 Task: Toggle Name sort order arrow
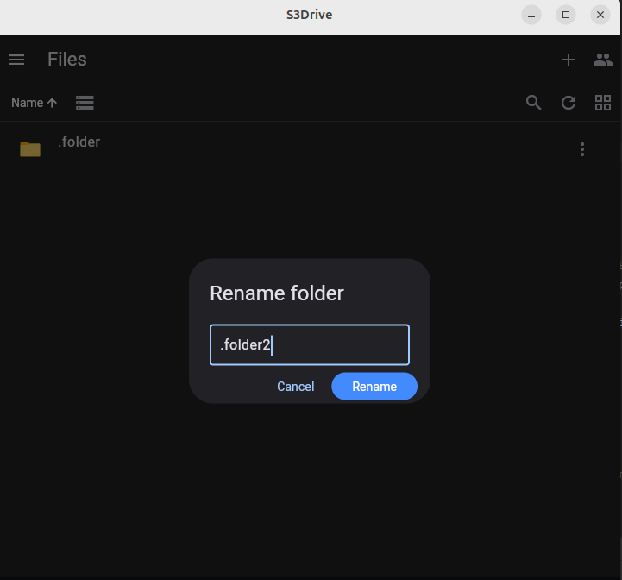(x=52, y=103)
